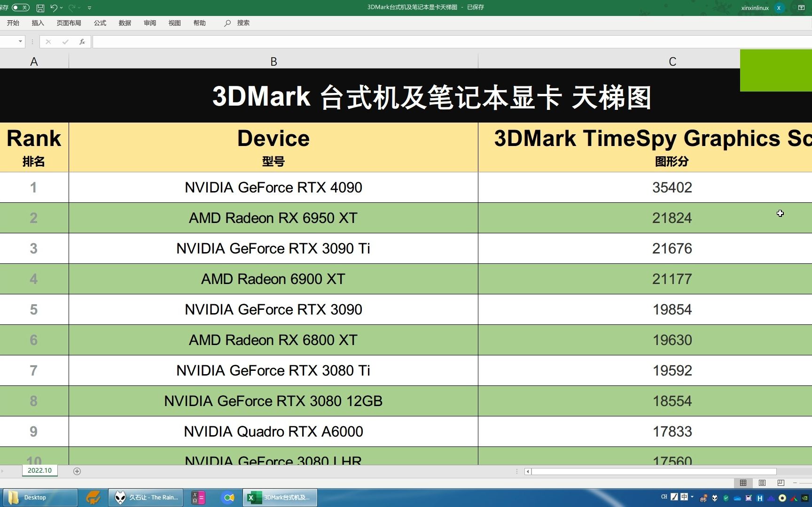
Task: Click the Undo arrow icon
Action: [x=54, y=8]
